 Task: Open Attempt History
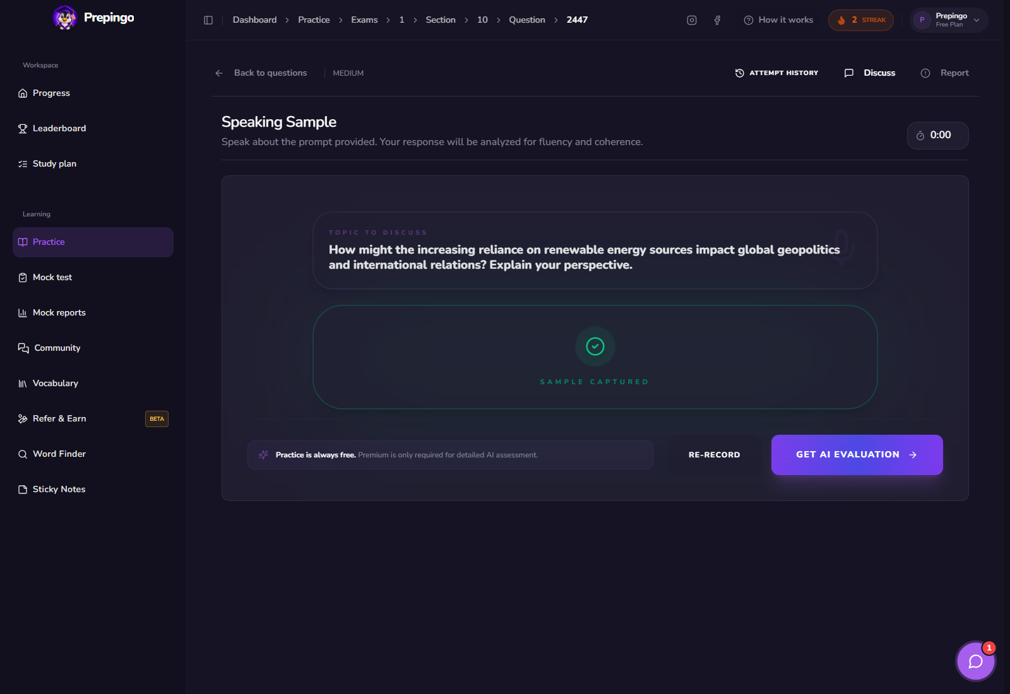point(776,73)
